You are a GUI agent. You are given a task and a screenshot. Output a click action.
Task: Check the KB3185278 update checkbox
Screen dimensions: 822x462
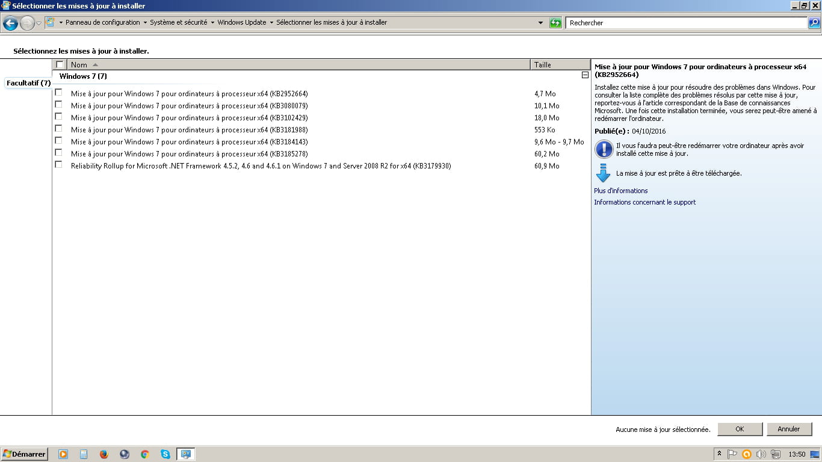click(x=58, y=153)
